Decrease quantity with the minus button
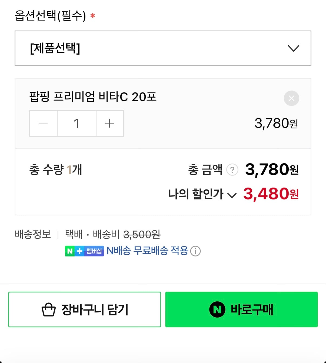The height and width of the screenshot is (363, 326). (x=43, y=123)
